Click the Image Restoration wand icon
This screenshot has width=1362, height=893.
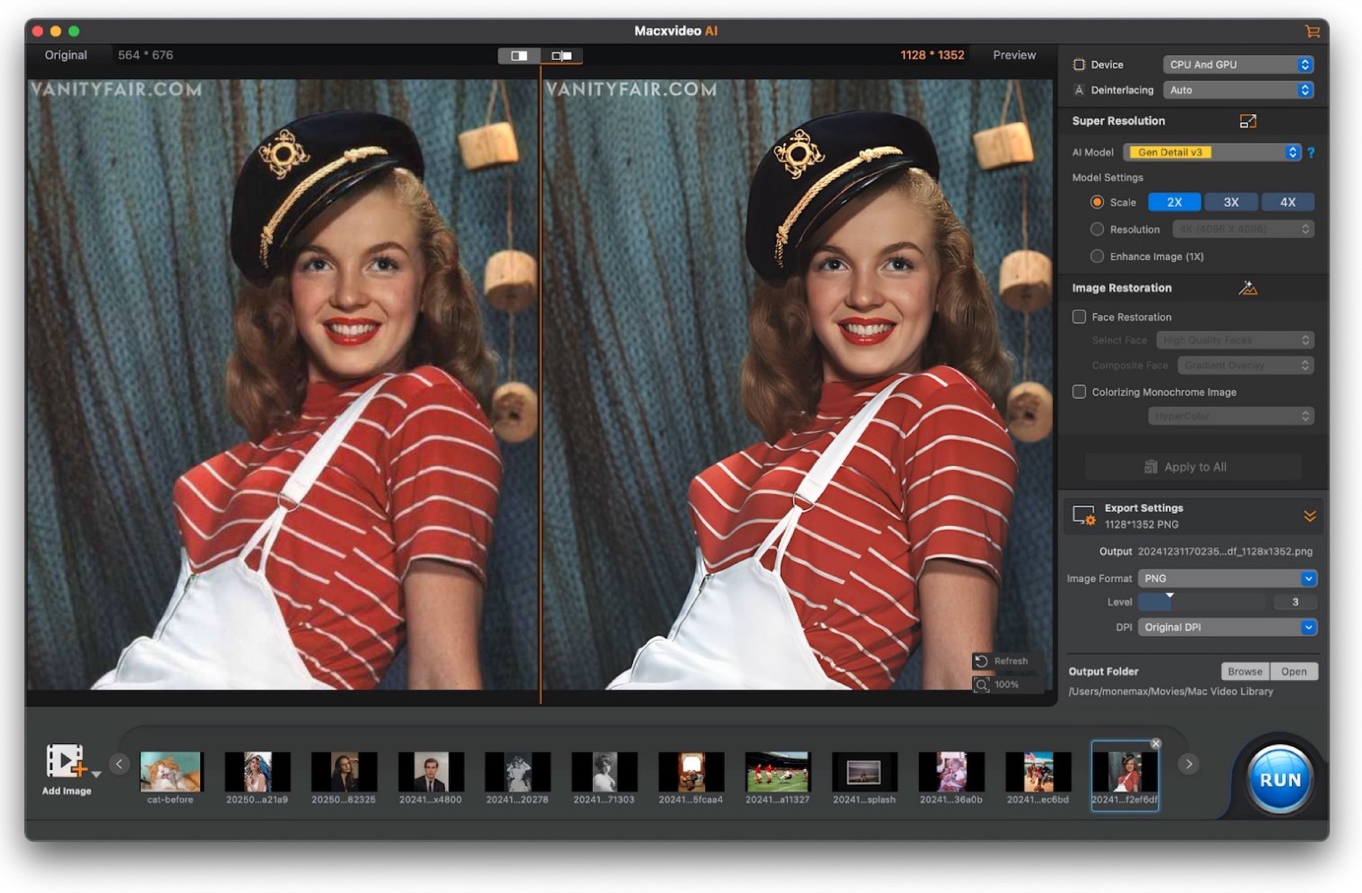point(1248,288)
